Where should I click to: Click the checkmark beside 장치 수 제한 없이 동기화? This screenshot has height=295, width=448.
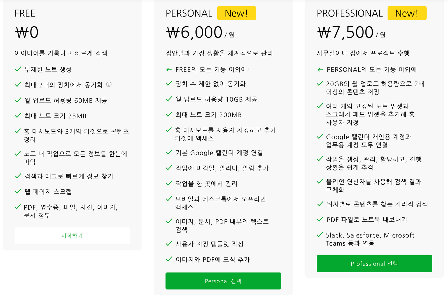169,83
